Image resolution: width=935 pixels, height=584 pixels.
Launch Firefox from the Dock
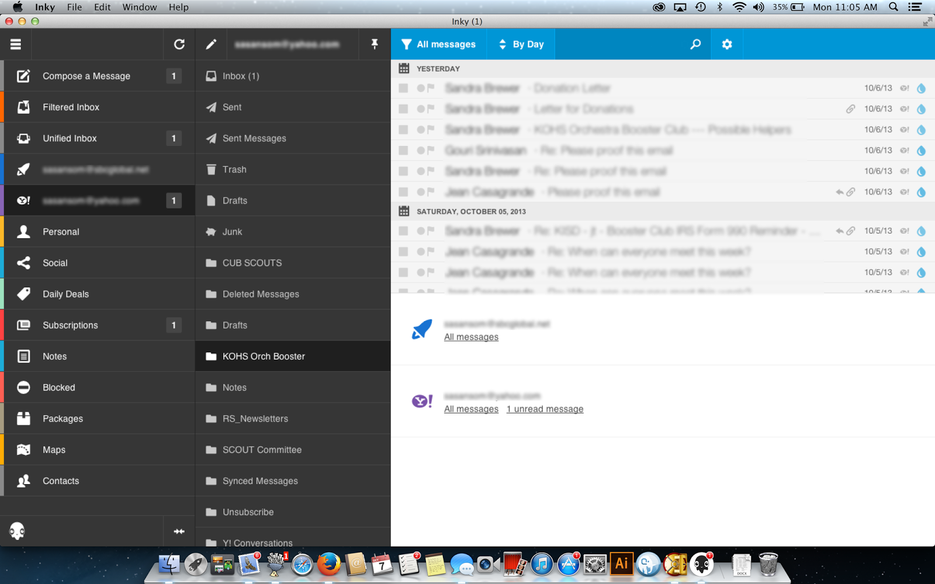(329, 564)
